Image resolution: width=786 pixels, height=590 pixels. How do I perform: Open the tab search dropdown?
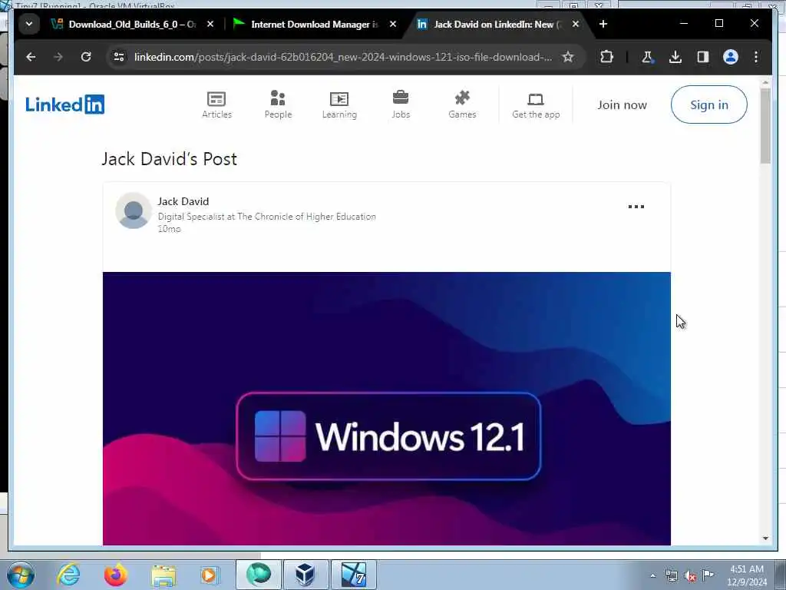[29, 24]
